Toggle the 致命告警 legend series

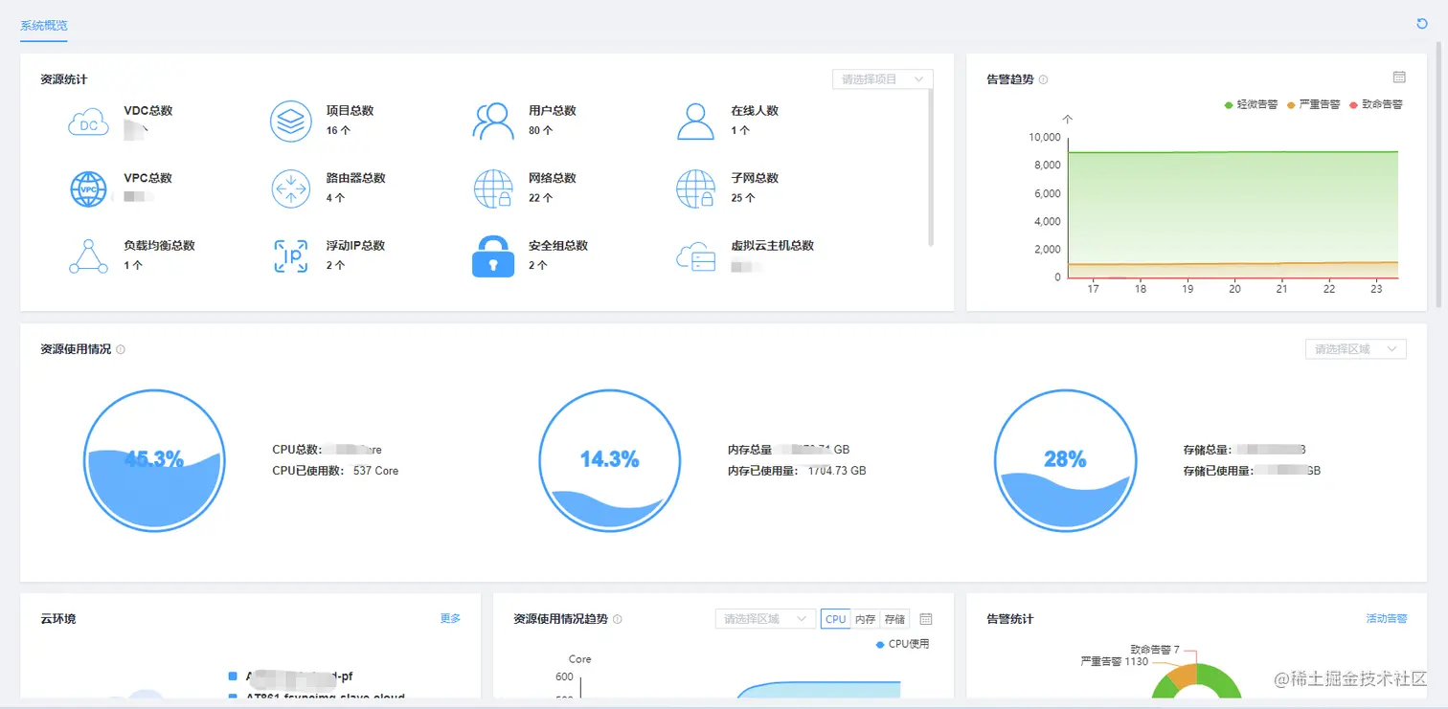pos(1376,105)
